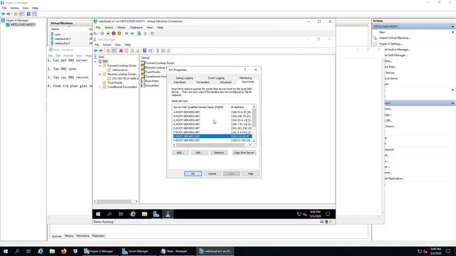Click the name servers list horizontal scrollbar
456x256 pixels.
[212, 145]
